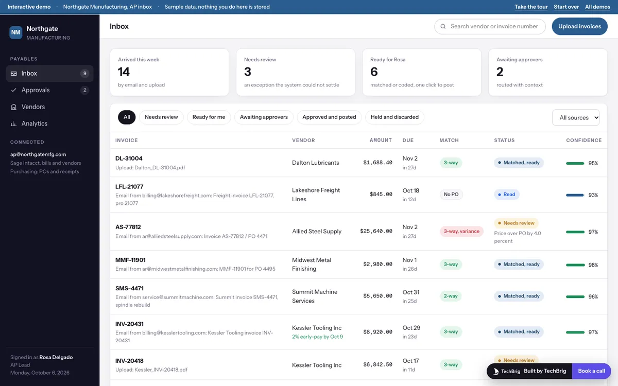The height and width of the screenshot is (386, 618).
Task: Click the NM Northgate logo badge
Action: (16, 32)
